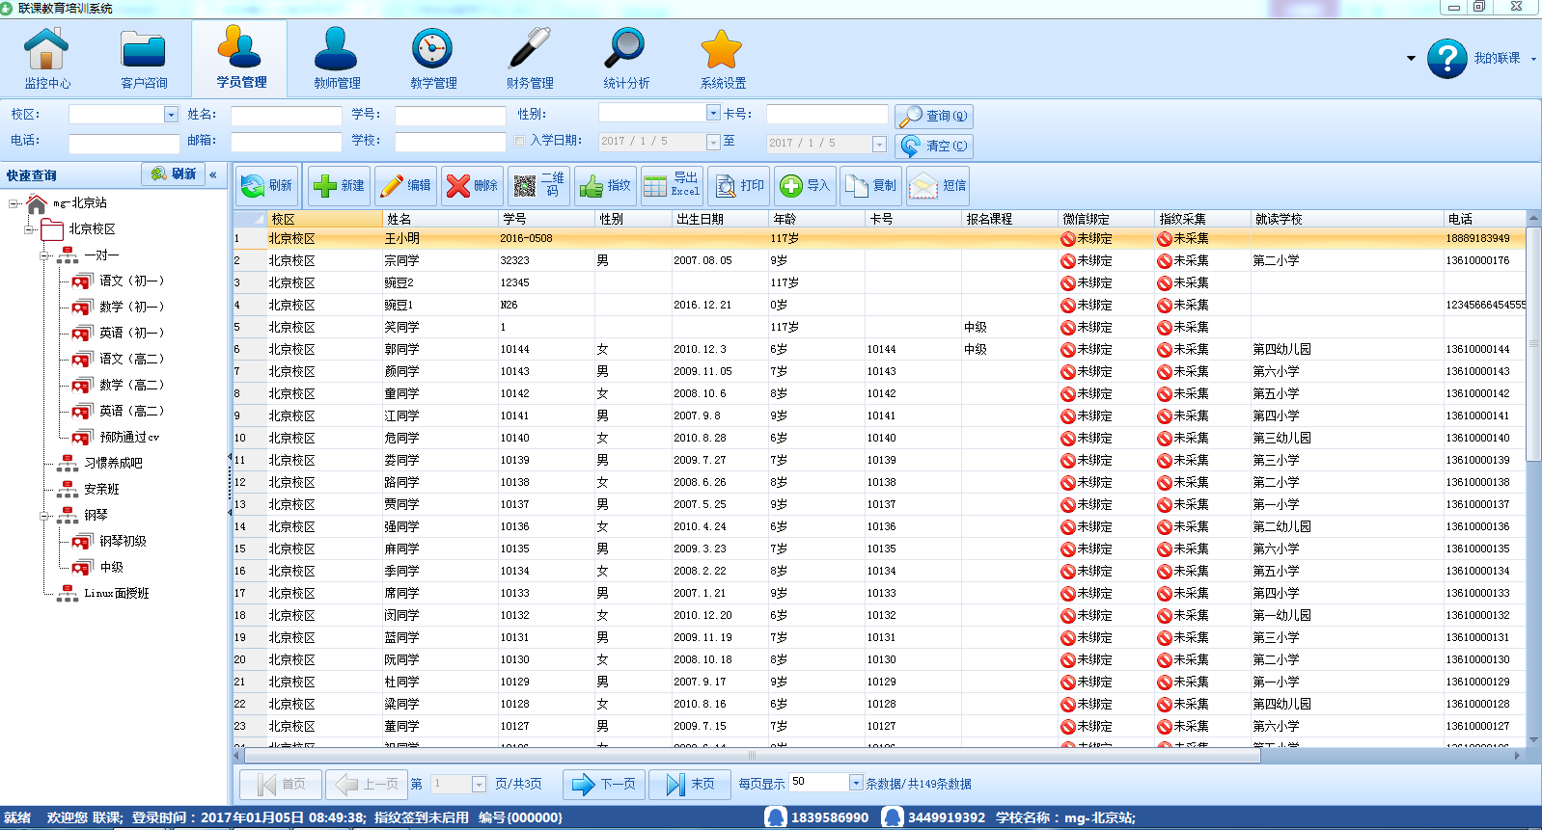Go to 末页 last page
This screenshot has height=830, width=1542.
pyautogui.click(x=689, y=785)
